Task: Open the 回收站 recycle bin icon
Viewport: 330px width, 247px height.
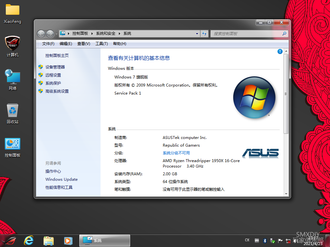Action: click(x=13, y=114)
